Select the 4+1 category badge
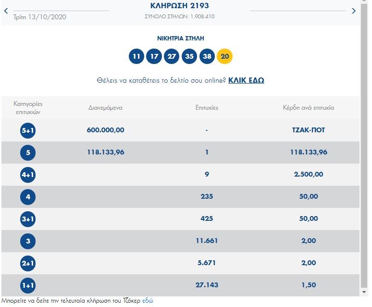Image resolution: width=372 pixels, height=307 pixels. pos(28,175)
